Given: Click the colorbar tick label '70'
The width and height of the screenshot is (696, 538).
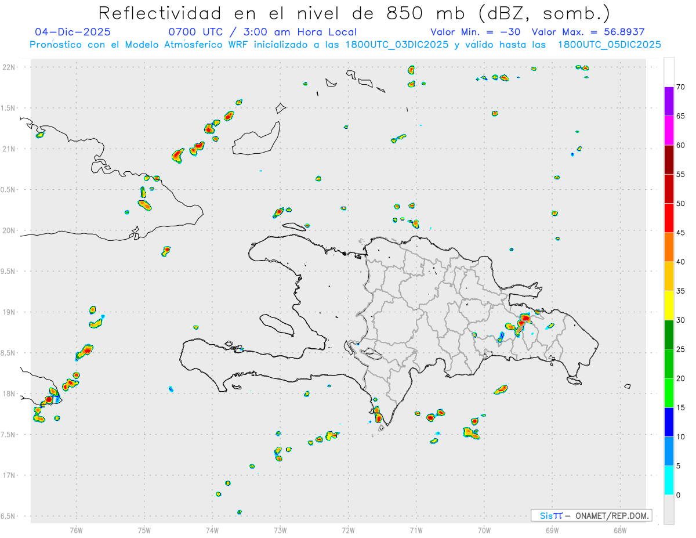Looking at the screenshot, I should click(681, 87).
